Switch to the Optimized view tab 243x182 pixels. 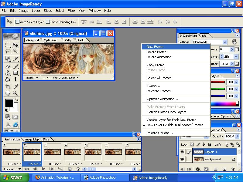pyautogui.click(x=50, y=40)
